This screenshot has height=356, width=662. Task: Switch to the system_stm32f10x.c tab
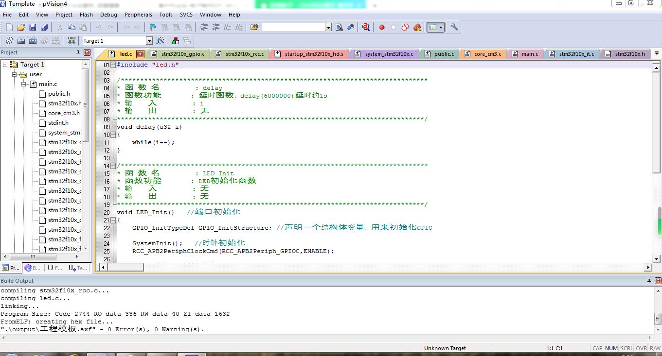384,54
